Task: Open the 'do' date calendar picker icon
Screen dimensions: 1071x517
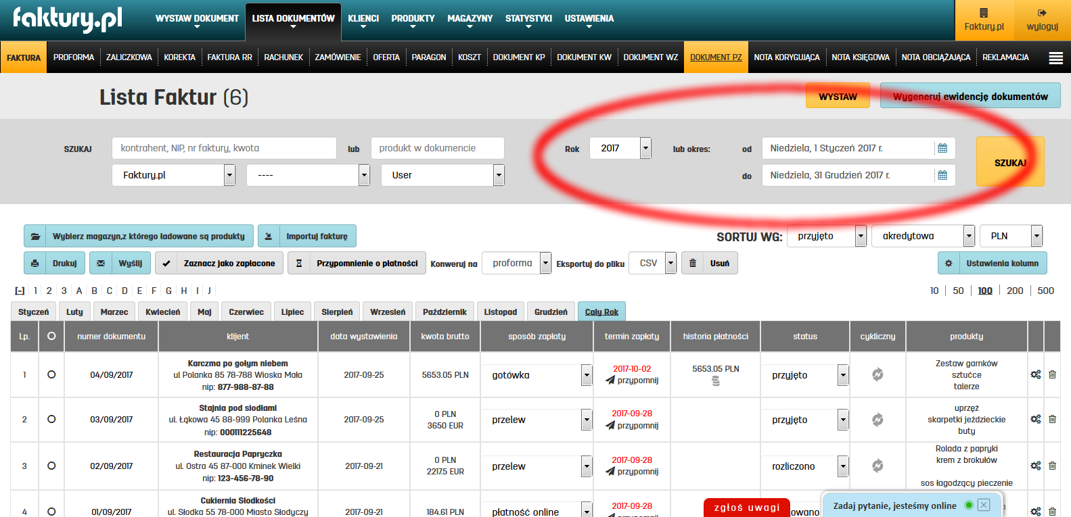Action: 942,175
